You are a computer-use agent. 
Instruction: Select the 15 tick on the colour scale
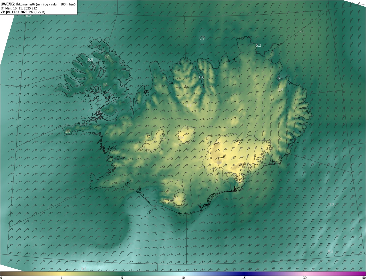244,278
